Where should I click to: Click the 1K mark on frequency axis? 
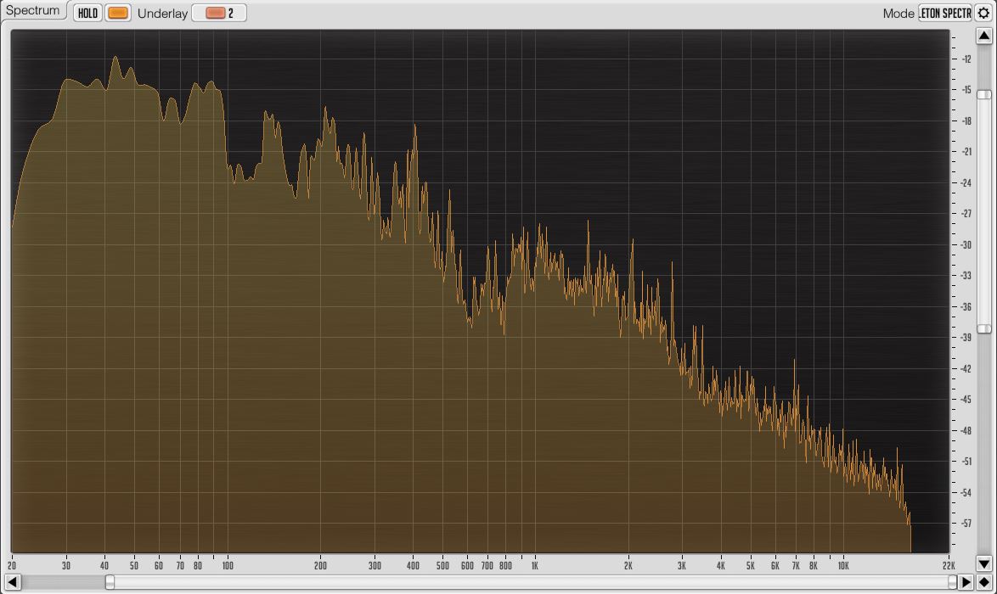[534, 566]
